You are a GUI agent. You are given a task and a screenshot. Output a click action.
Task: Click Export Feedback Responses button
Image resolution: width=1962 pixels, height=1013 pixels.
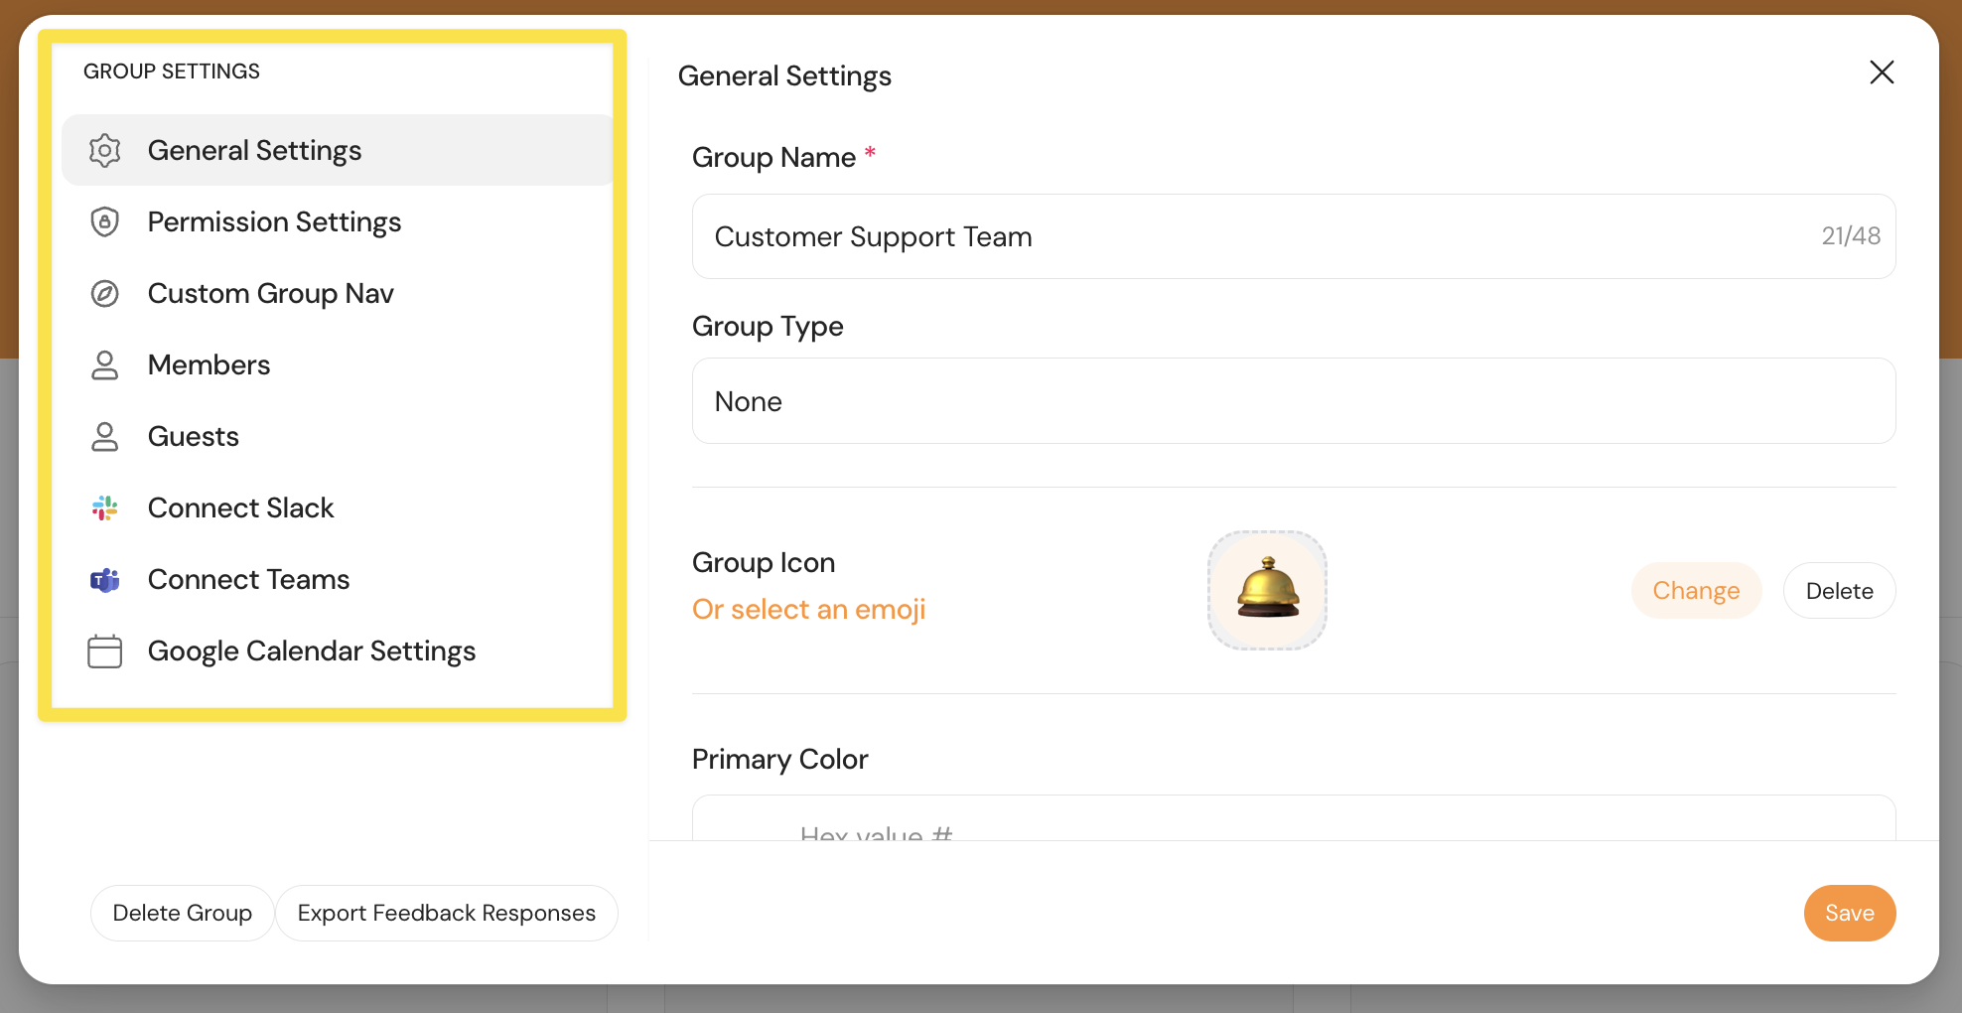tap(446, 913)
